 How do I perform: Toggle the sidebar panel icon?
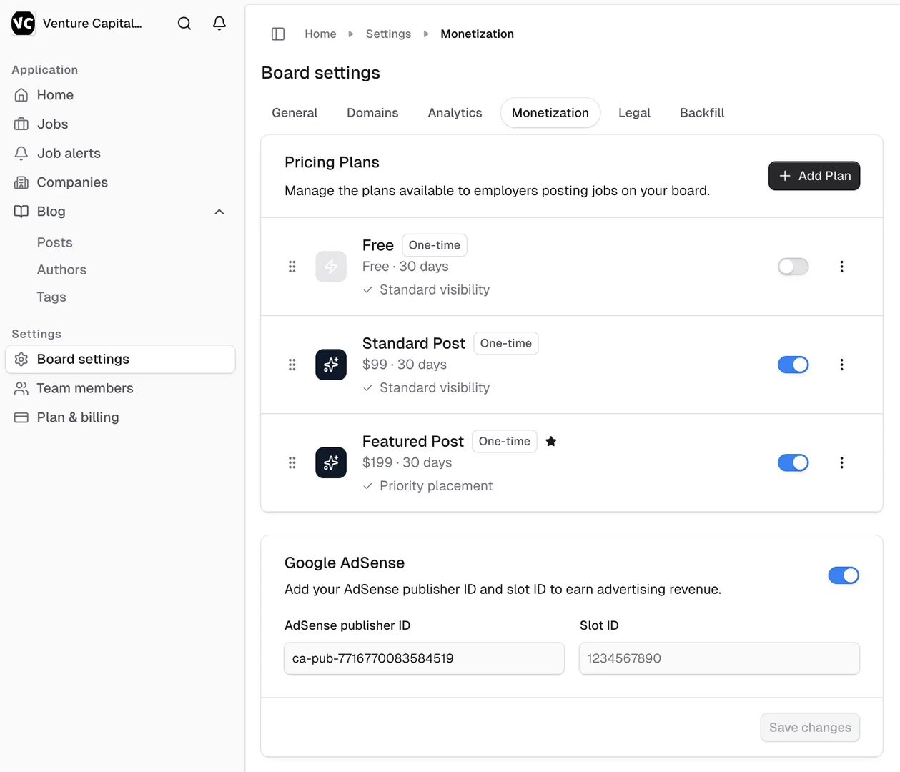[278, 34]
